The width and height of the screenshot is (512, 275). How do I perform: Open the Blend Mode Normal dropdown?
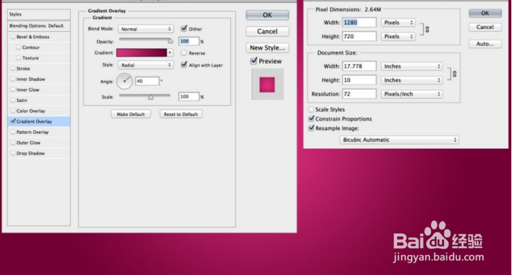[145, 29]
